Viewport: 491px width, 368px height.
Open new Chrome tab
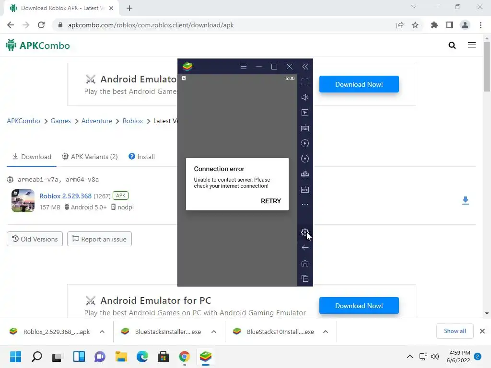(129, 8)
